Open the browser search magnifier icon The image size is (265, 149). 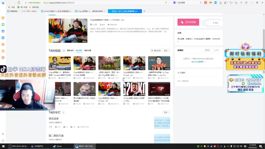201,3
